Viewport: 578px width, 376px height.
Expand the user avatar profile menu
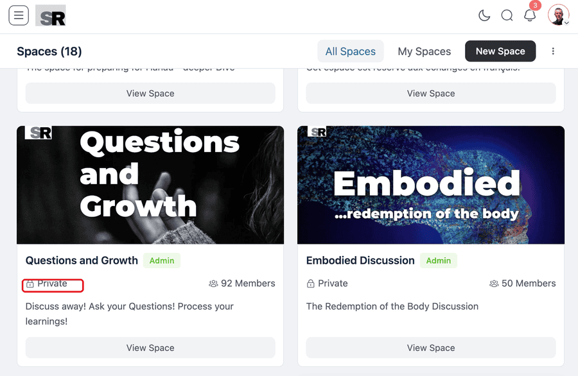[x=559, y=15]
